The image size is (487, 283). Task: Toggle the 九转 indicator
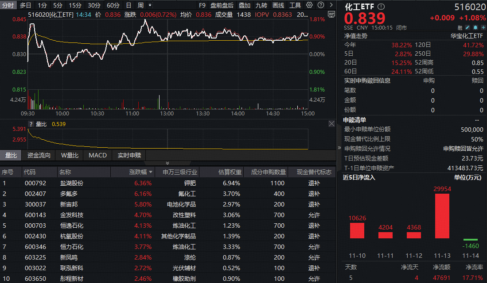(261, 5)
